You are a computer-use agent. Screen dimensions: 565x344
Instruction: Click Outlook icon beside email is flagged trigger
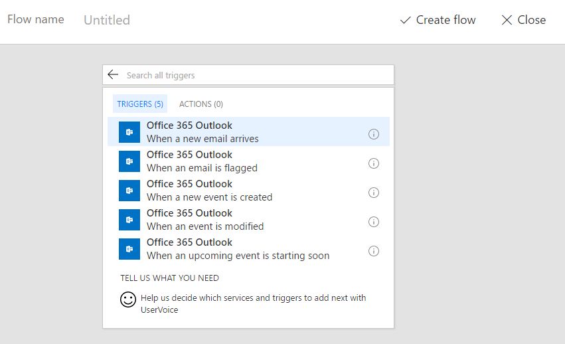(129, 161)
